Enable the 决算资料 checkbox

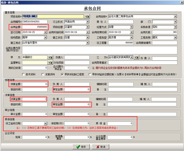tap(43, 75)
